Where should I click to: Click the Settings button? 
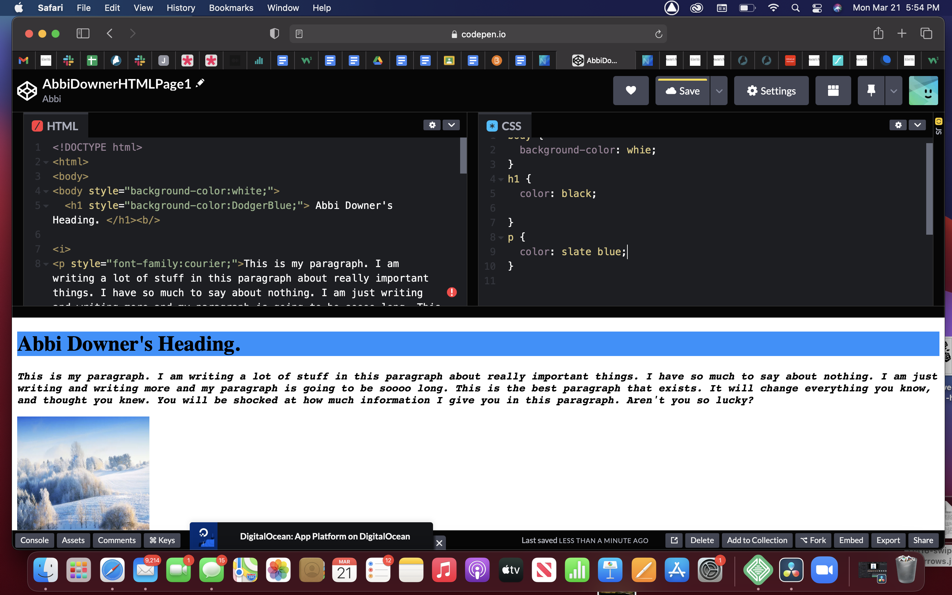coord(771,91)
